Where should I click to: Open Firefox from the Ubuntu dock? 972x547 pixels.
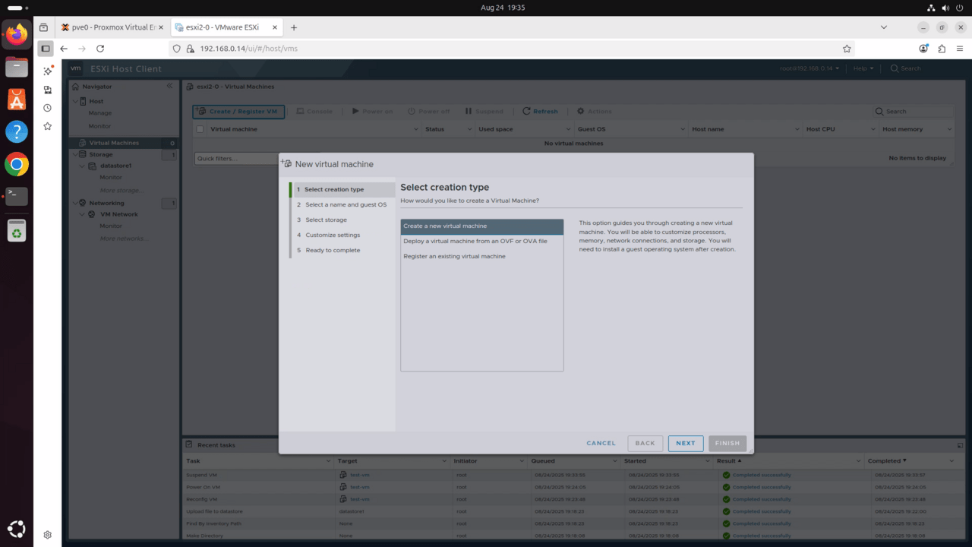coord(17,34)
